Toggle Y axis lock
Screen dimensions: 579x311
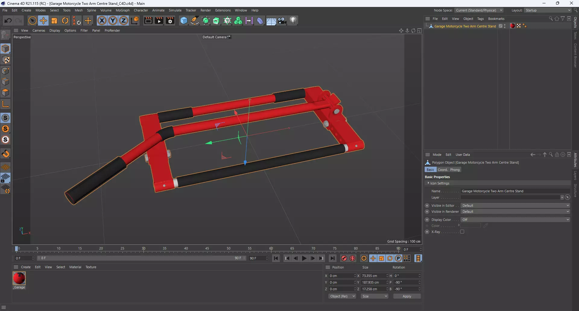[x=113, y=20]
